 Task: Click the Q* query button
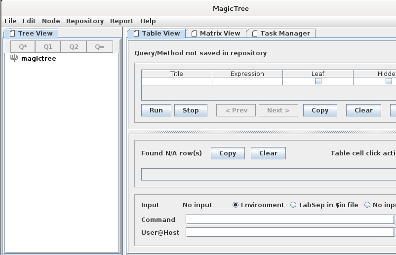coord(23,47)
